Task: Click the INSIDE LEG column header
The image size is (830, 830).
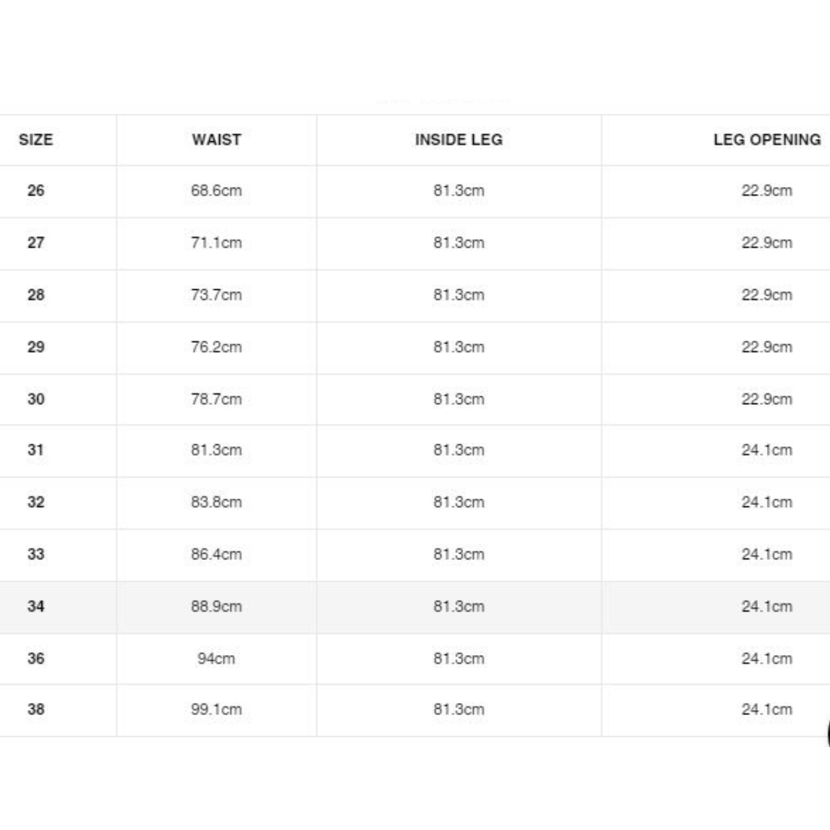Action: click(x=459, y=140)
